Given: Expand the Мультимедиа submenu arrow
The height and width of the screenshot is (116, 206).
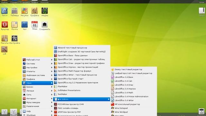Looking at the screenshot, I should (x=51, y=102).
